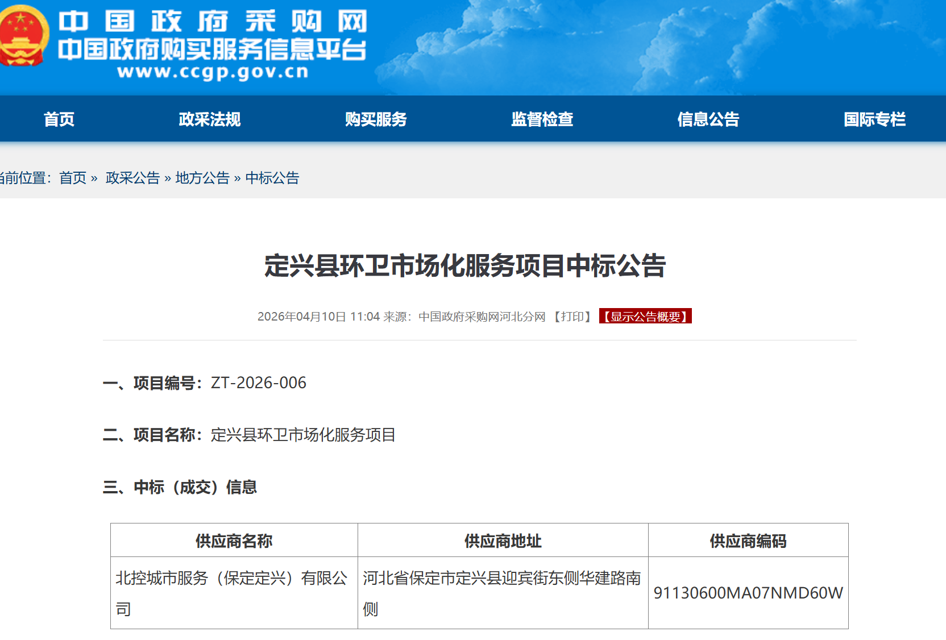The image size is (946, 640).
Task: Select the 北控城市服务 supplier name cell
Action: 233,593
